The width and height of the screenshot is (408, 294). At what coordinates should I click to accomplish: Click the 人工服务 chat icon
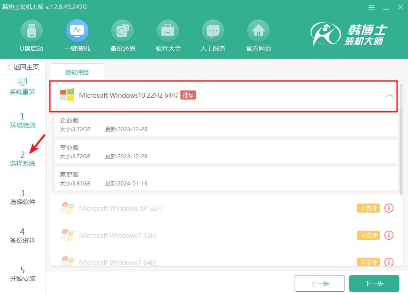213,31
